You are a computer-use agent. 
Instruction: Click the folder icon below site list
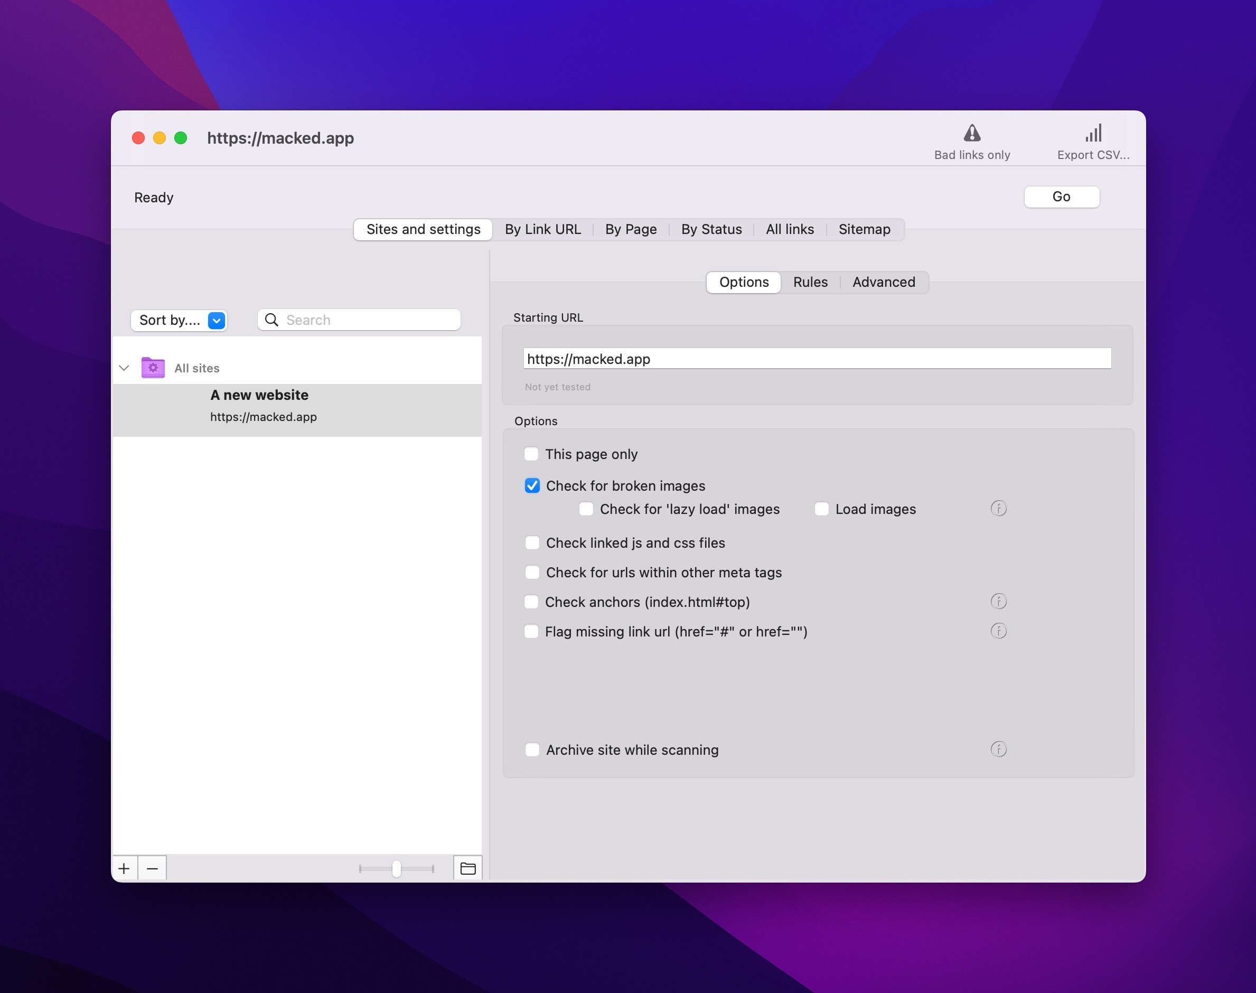pyautogui.click(x=468, y=868)
